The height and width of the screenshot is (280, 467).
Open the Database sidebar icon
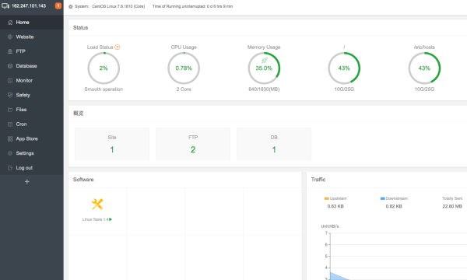10,66
